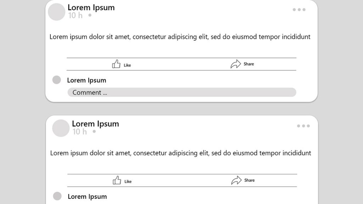Image resolution: width=363 pixels, height=204 pixels.
Task: Click the Like label in second post
Action: pos(128,182)
